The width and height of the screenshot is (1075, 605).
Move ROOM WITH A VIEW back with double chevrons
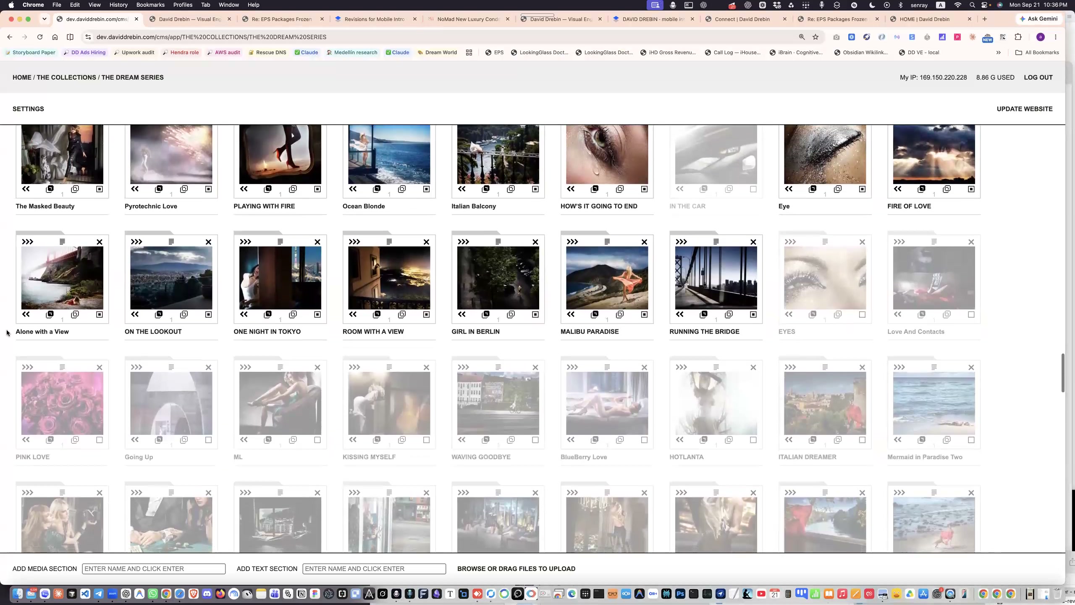coord(353,314)
